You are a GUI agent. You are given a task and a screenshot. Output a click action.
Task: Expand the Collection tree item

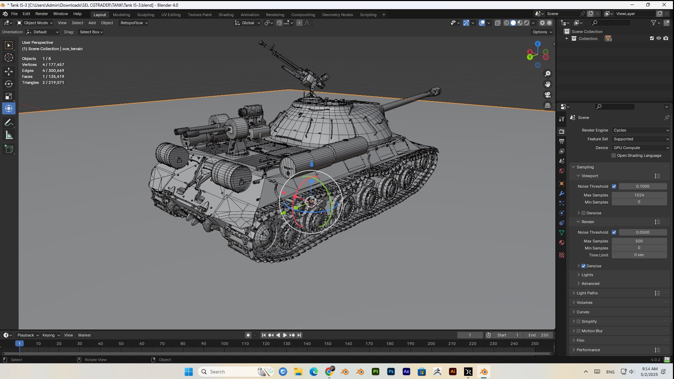pyautogui.click(x=567, y=39)
